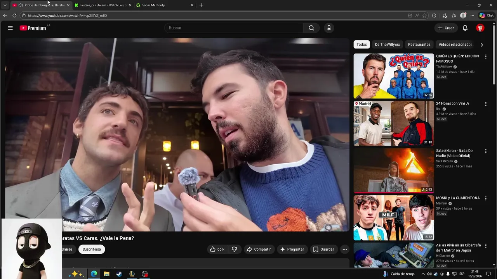Select the Todos filter chip

tap(361, 45)
